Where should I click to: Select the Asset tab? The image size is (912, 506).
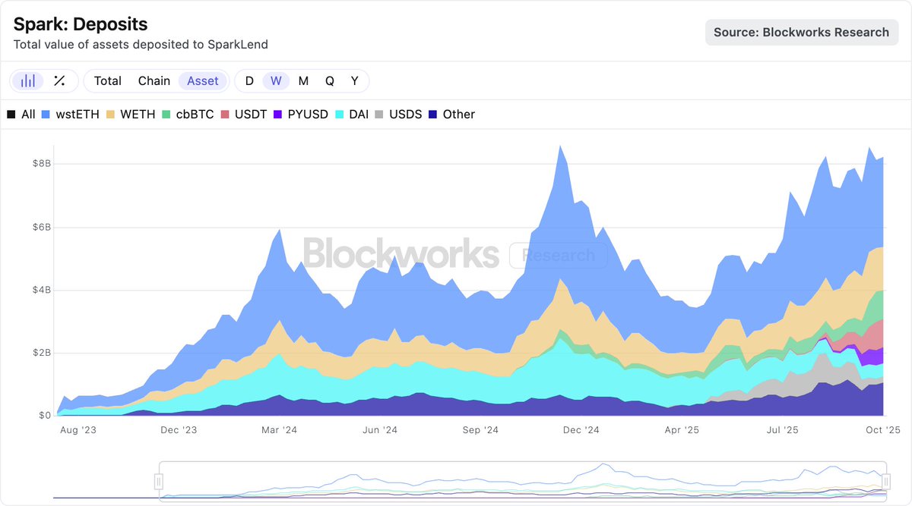point(202,80)
